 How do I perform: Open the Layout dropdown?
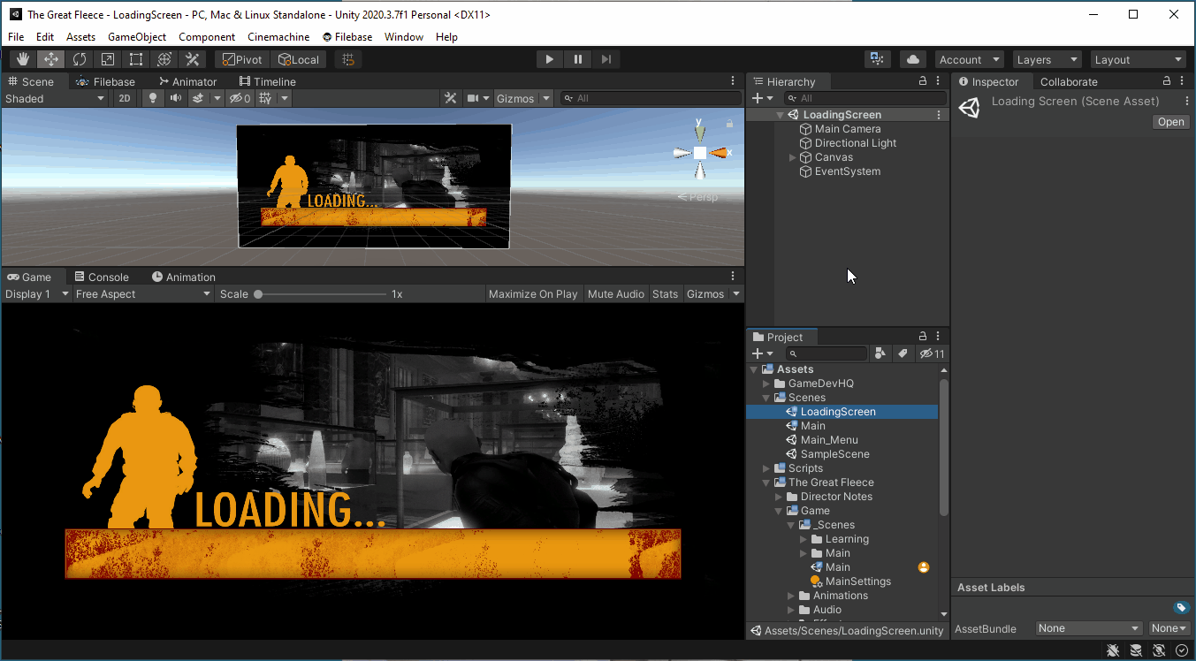click(x=1139, y=59)
